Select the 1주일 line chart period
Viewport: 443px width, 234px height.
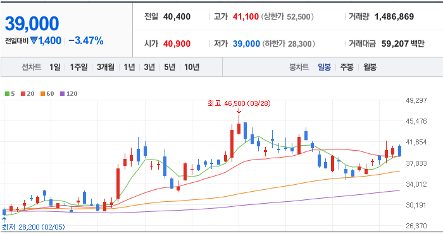pyautogui.click(x=78, y=67)
